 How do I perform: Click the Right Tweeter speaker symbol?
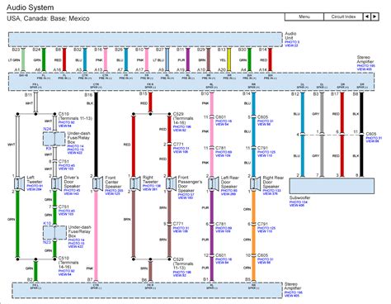[135, 183]
